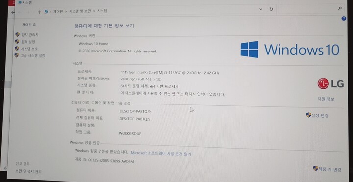Select 시스템 및 보안 breadcrumb
The image size is (353, 182).
pos(80,11)
